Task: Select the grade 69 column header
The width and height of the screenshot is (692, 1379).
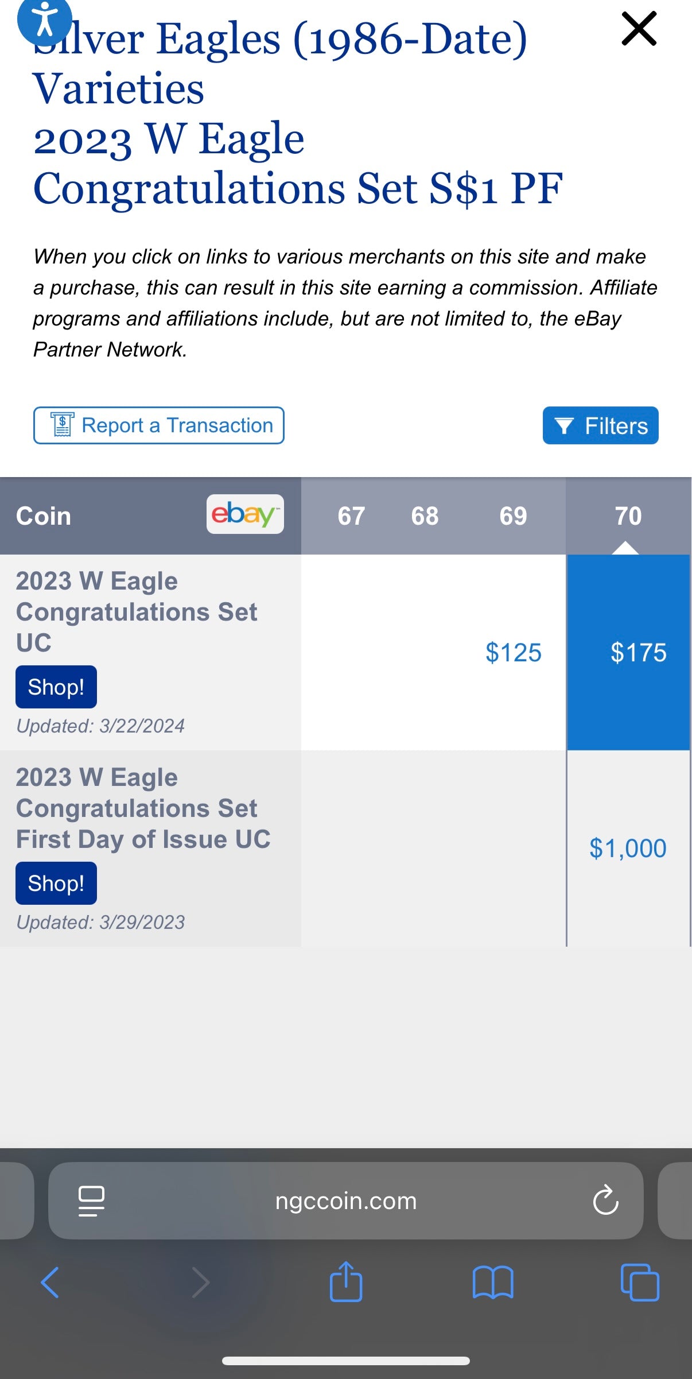Action: (x=513, y=516)
